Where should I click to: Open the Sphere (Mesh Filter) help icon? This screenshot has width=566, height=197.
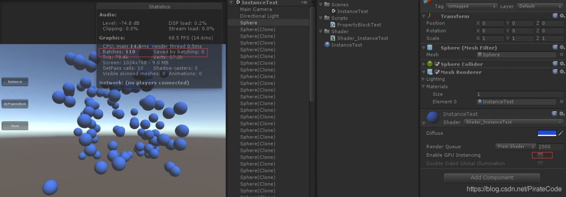pos(555,47)
